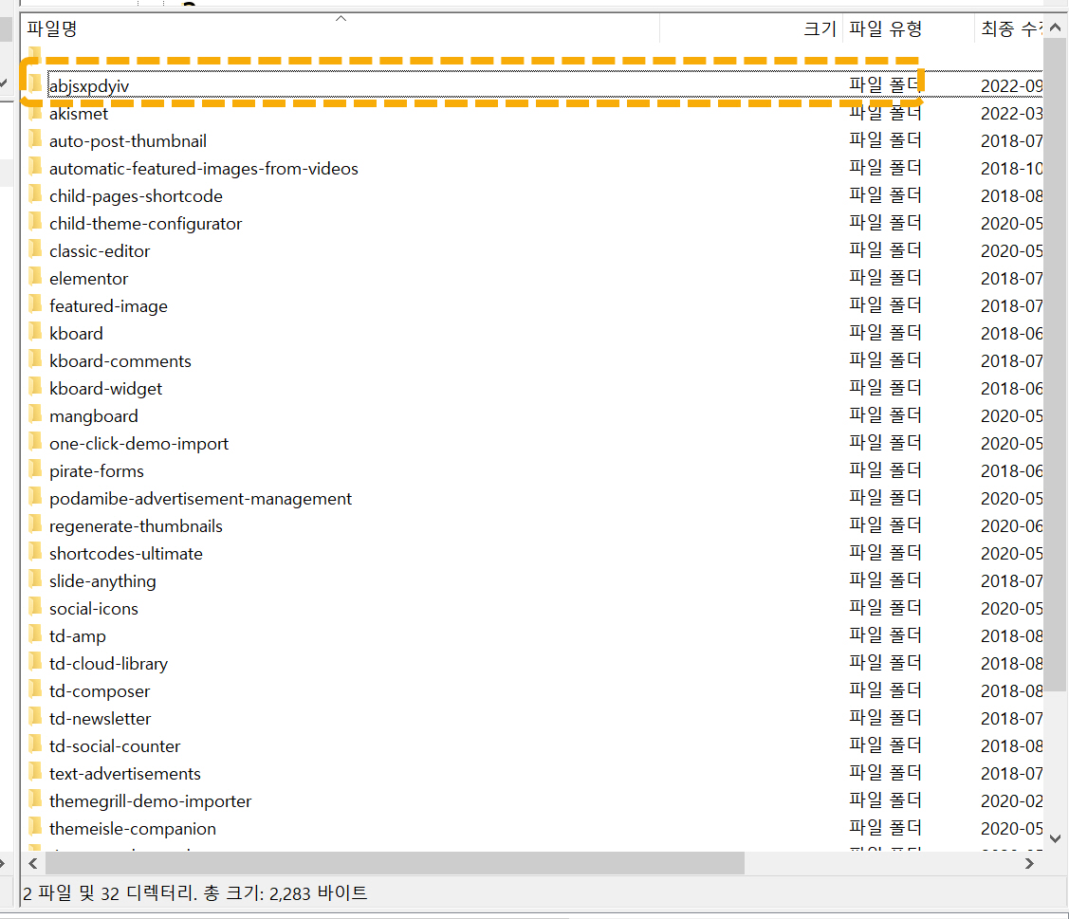The height and width of the screenshot is (919, 1069).
Task: Click the kboard-comments folder icon
Action: (35, 360)
